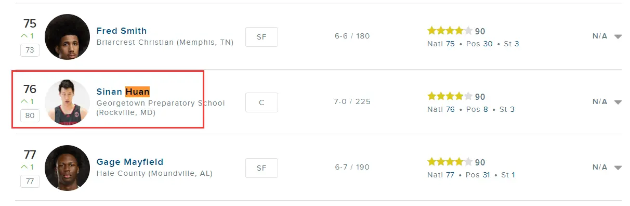Click Fred Smith's star rating icons

(x=450, y=31)
